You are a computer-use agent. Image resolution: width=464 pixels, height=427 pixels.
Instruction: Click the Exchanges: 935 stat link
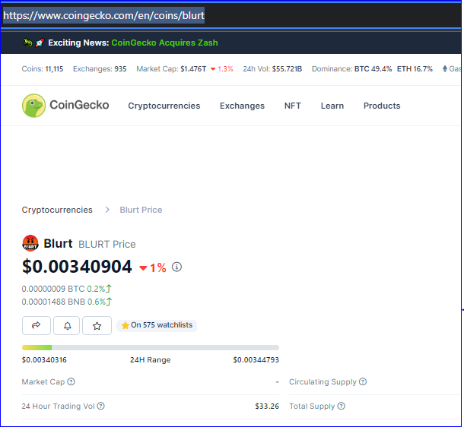pos(100,69)
